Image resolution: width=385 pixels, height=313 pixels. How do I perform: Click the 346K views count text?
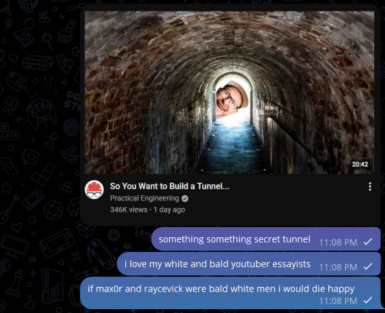(128, 209)
